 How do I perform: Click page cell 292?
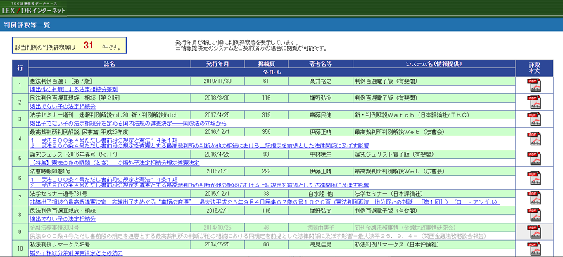coord(266,171)
